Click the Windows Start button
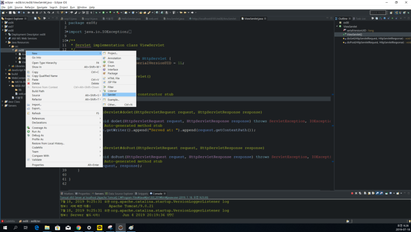The width and height of the screenshot is (411, 232). click(x=5, y=228)
